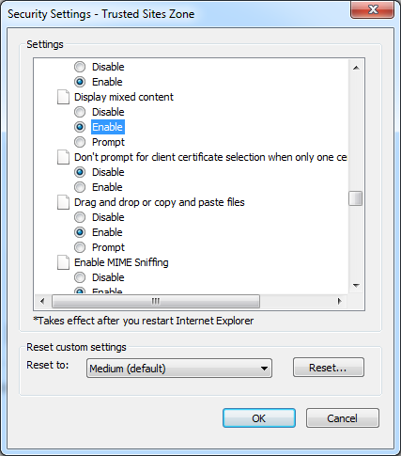Click the vertical scrollbar down arrow
Viewport: 401px width, 456px height.
pos(356,285)
